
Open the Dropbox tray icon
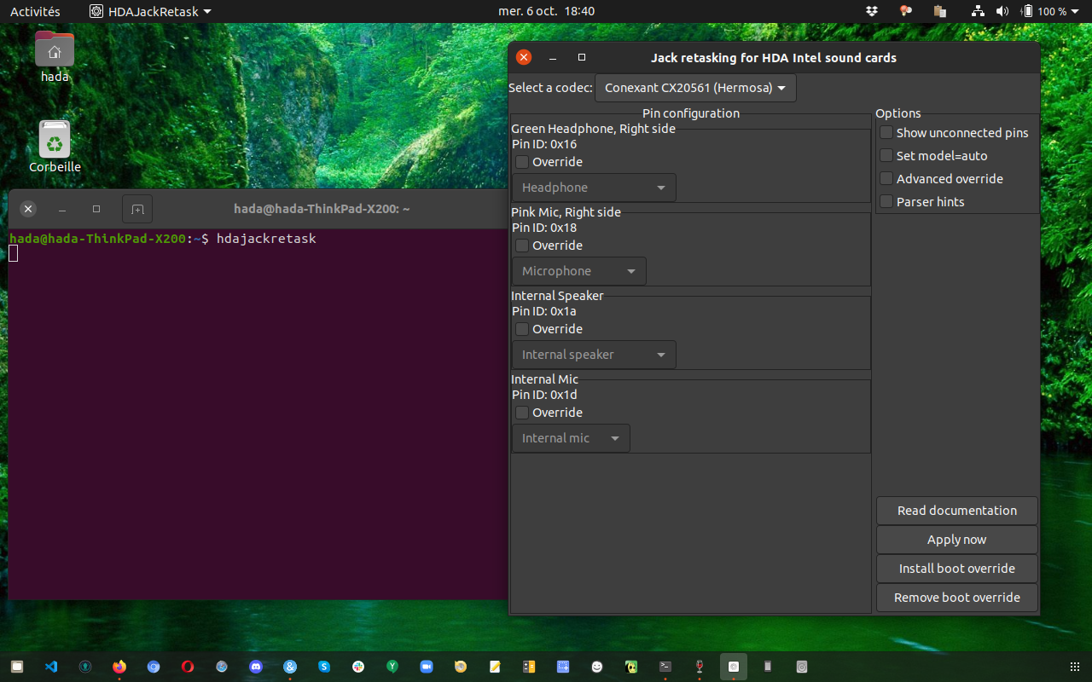point(871,11)
